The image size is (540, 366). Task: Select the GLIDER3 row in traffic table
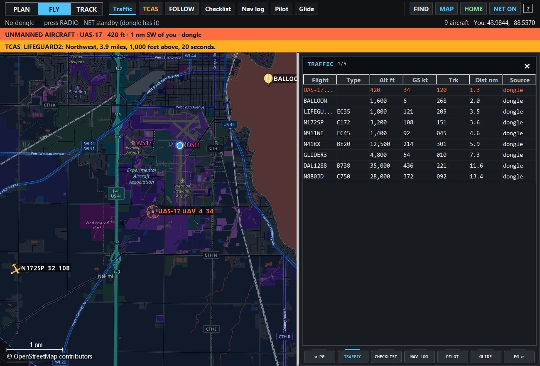click(419, 155)
